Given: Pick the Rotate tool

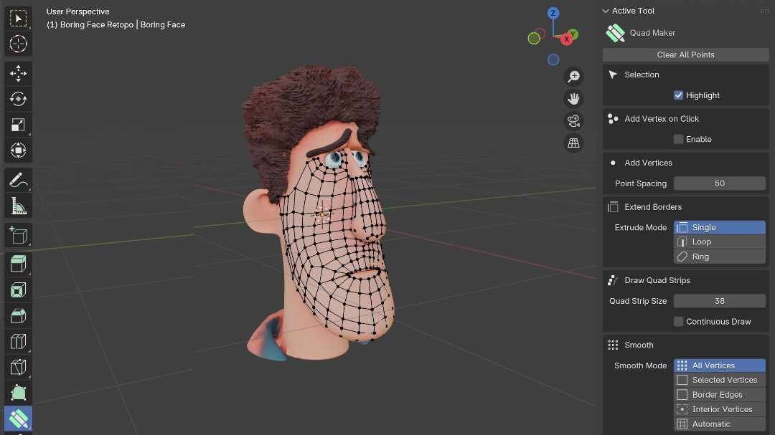Looking at the screenshot, I should [18, 99].
